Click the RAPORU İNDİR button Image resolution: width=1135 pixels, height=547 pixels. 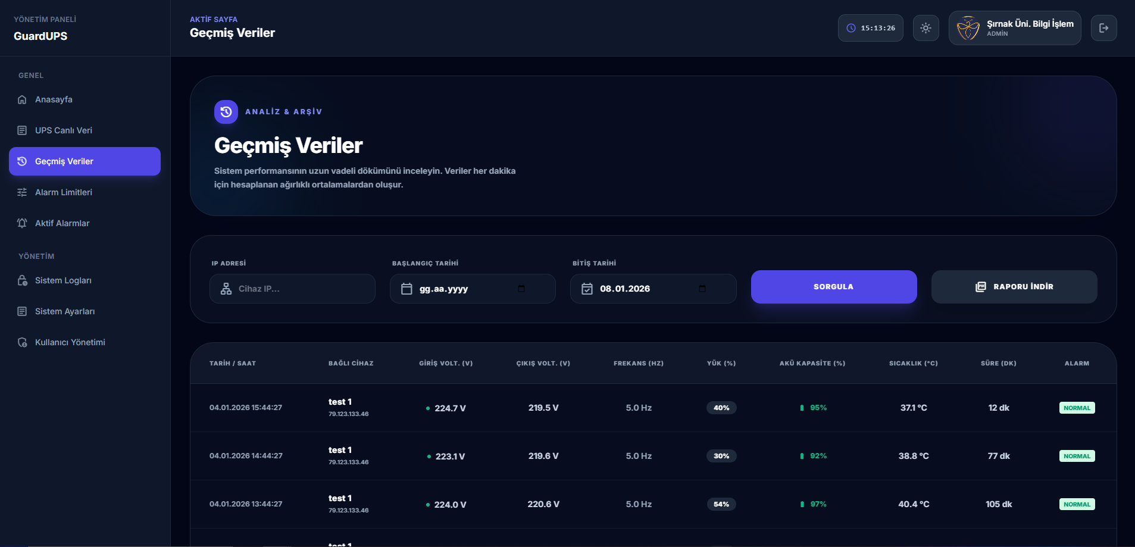[x=1014, y=287]
